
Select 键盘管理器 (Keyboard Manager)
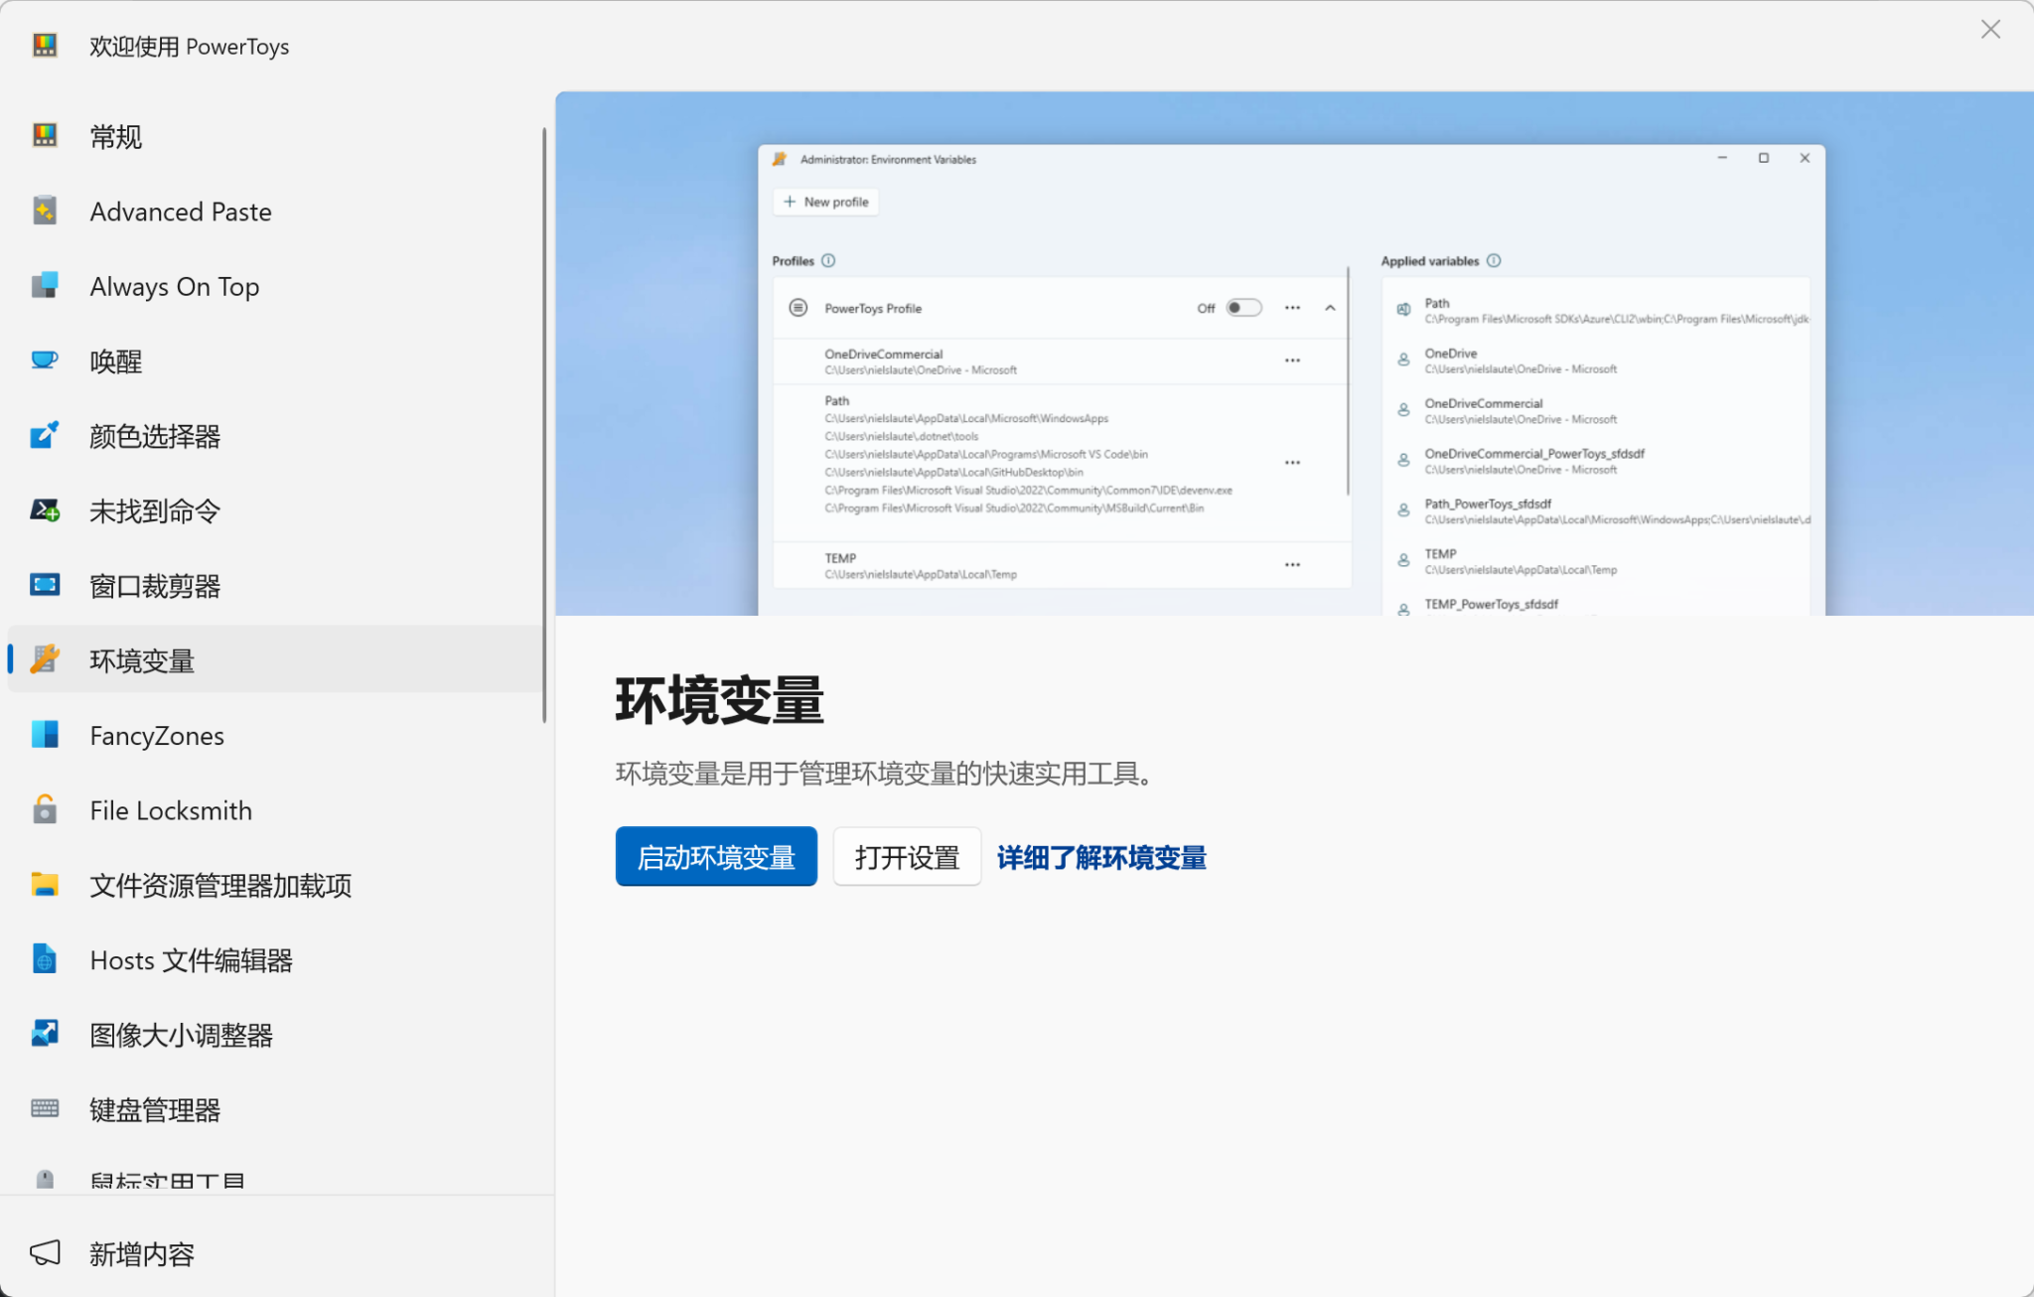pos(155,1109)
